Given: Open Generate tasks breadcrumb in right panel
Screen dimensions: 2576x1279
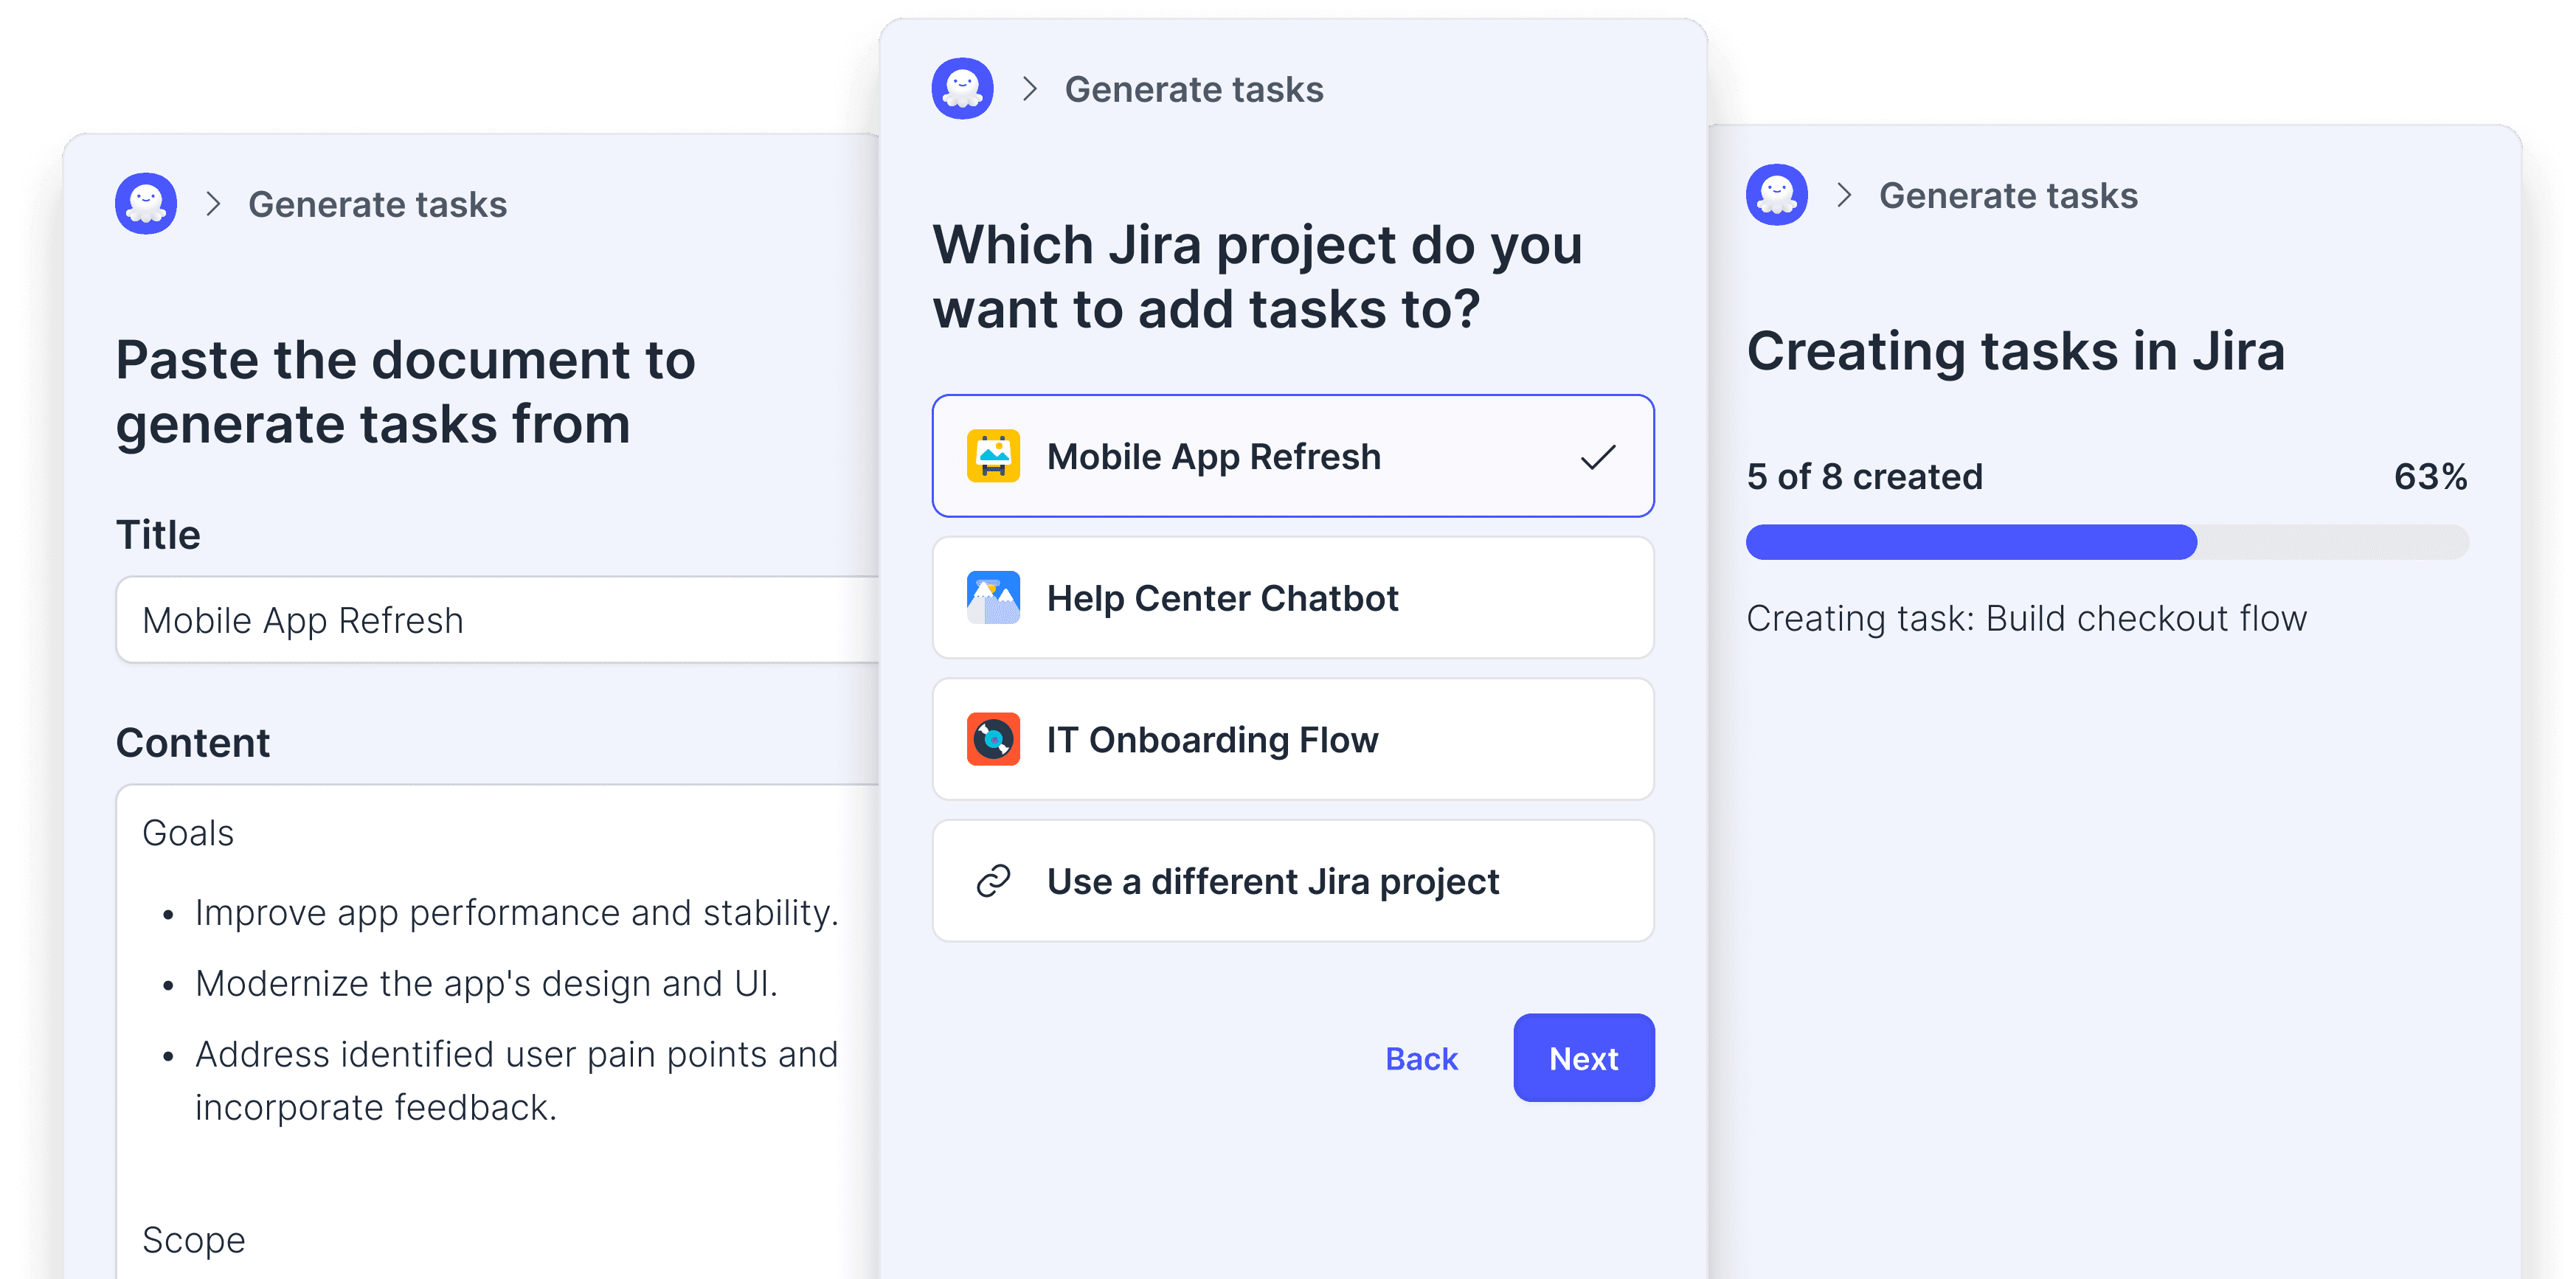Looking at the screenshot, I should point(2007,195).
